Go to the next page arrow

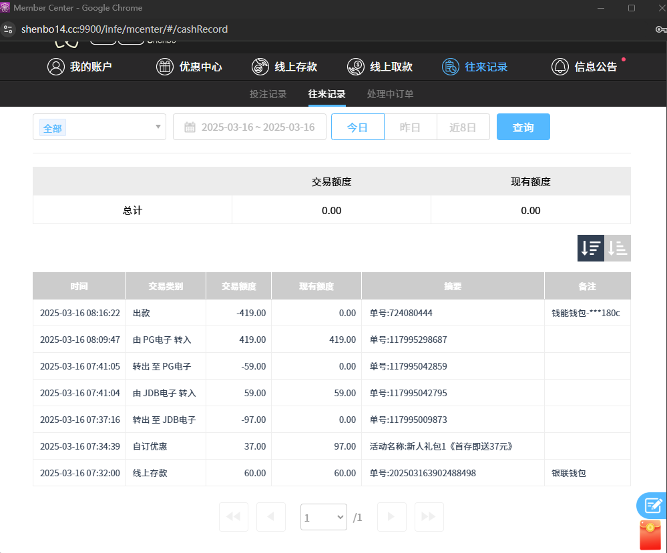tap(392, 517)
